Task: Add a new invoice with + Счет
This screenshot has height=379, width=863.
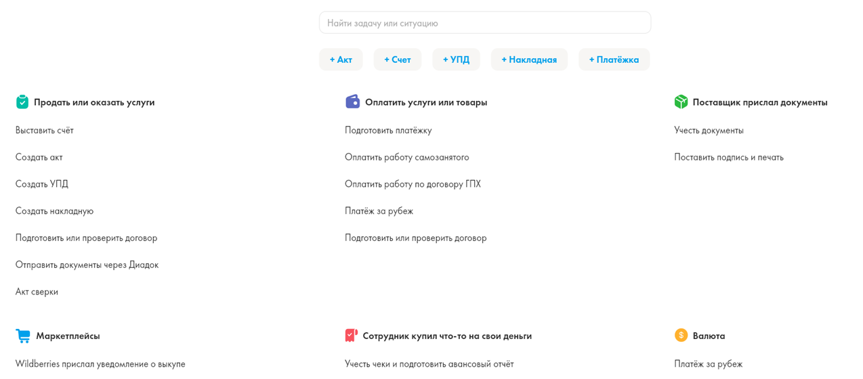Action: pos(398,60)
